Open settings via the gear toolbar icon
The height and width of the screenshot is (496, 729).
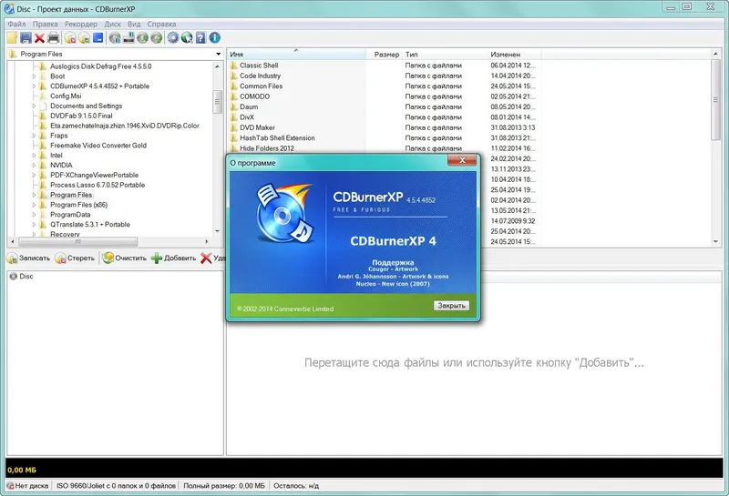[173, 38]
